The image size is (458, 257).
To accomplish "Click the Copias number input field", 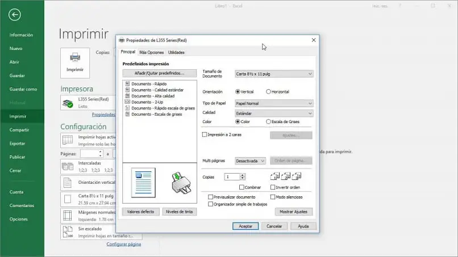I will coord(232,177).
